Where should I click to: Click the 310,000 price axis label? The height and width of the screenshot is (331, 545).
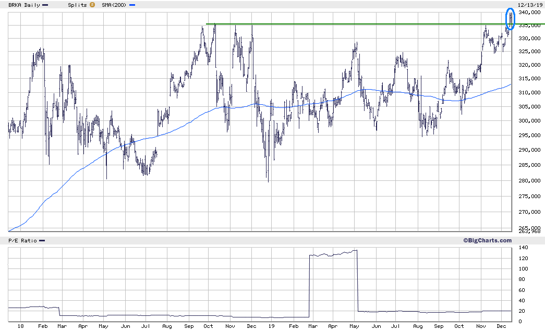[x=529, y=92]
